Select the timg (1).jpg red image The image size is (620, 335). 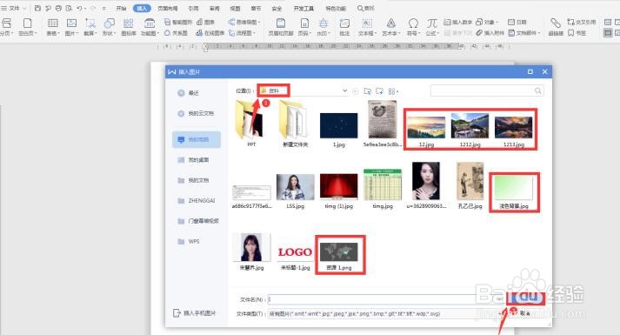tap(338, 191)
